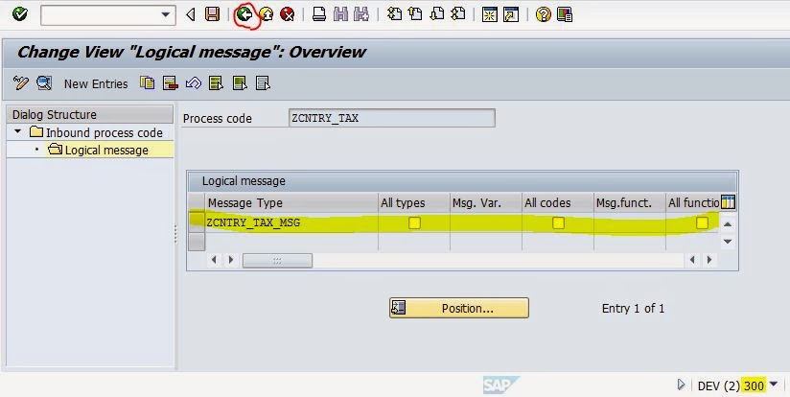Click the All types column header
The image size is (790, 397).
click(x=413, y=202)
